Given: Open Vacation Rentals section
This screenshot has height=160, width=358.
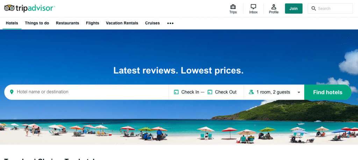Looking at the screenshot, I should click(x=122, y=23).
